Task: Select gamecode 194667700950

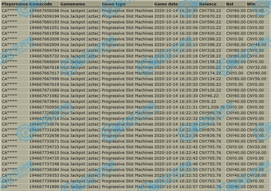Action: tap(44, 107)
